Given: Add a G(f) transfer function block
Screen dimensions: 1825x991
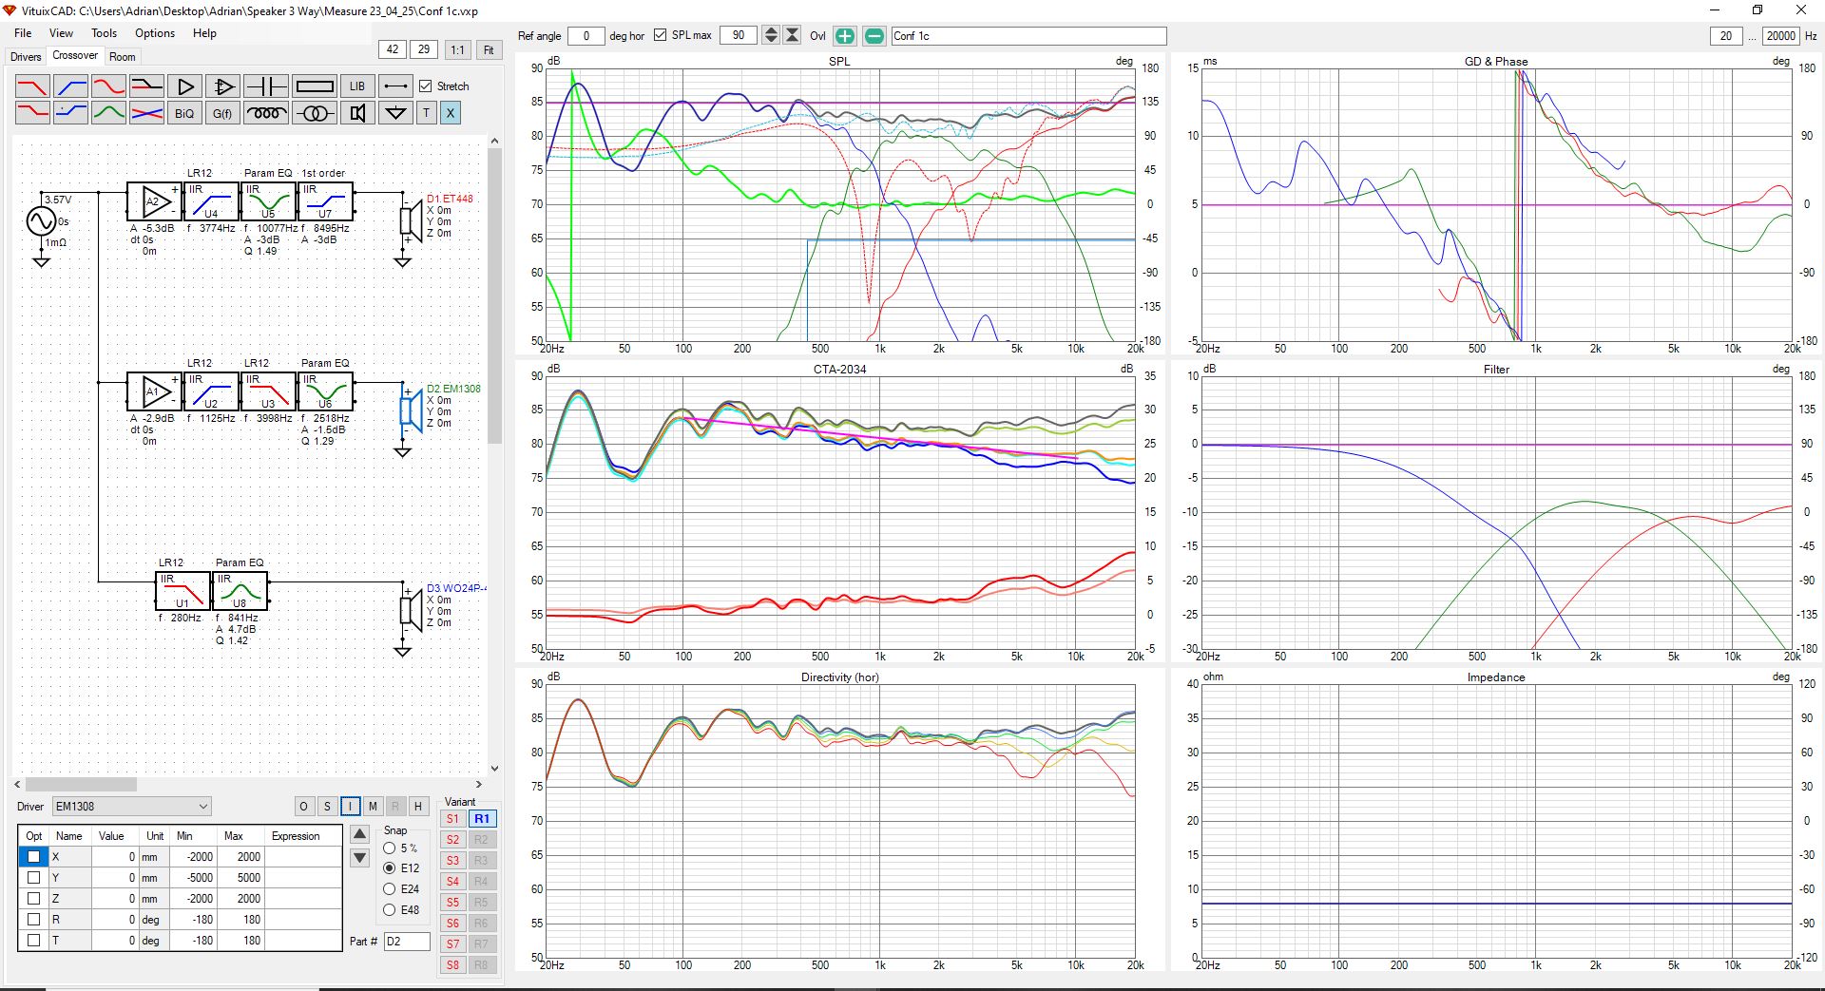Looking at the screenshot, I should click(x=222, y=113).
